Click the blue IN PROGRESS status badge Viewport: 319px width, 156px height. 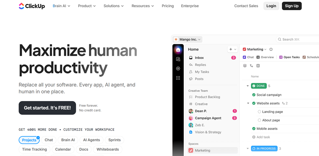[x=264, y=148]
